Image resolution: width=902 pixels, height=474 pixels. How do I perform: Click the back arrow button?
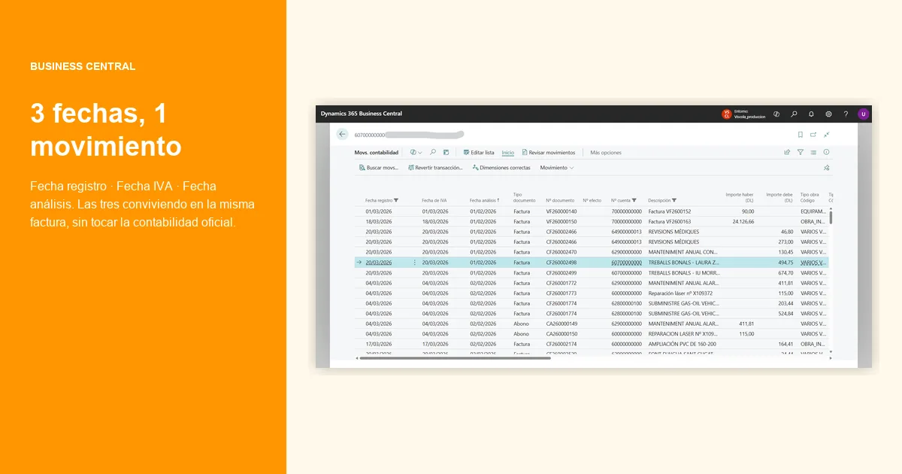point(342,134)
